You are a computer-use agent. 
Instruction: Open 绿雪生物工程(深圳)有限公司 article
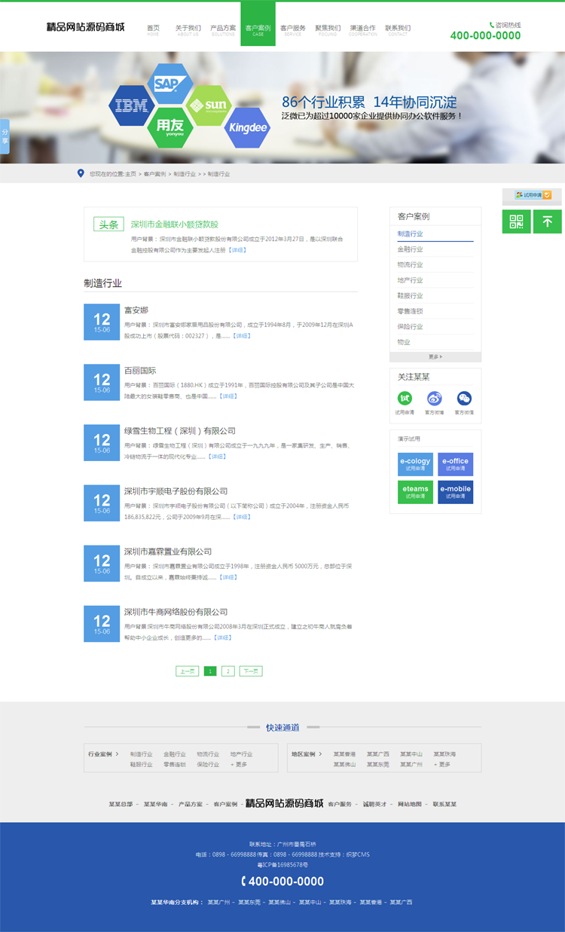point(180,430)
